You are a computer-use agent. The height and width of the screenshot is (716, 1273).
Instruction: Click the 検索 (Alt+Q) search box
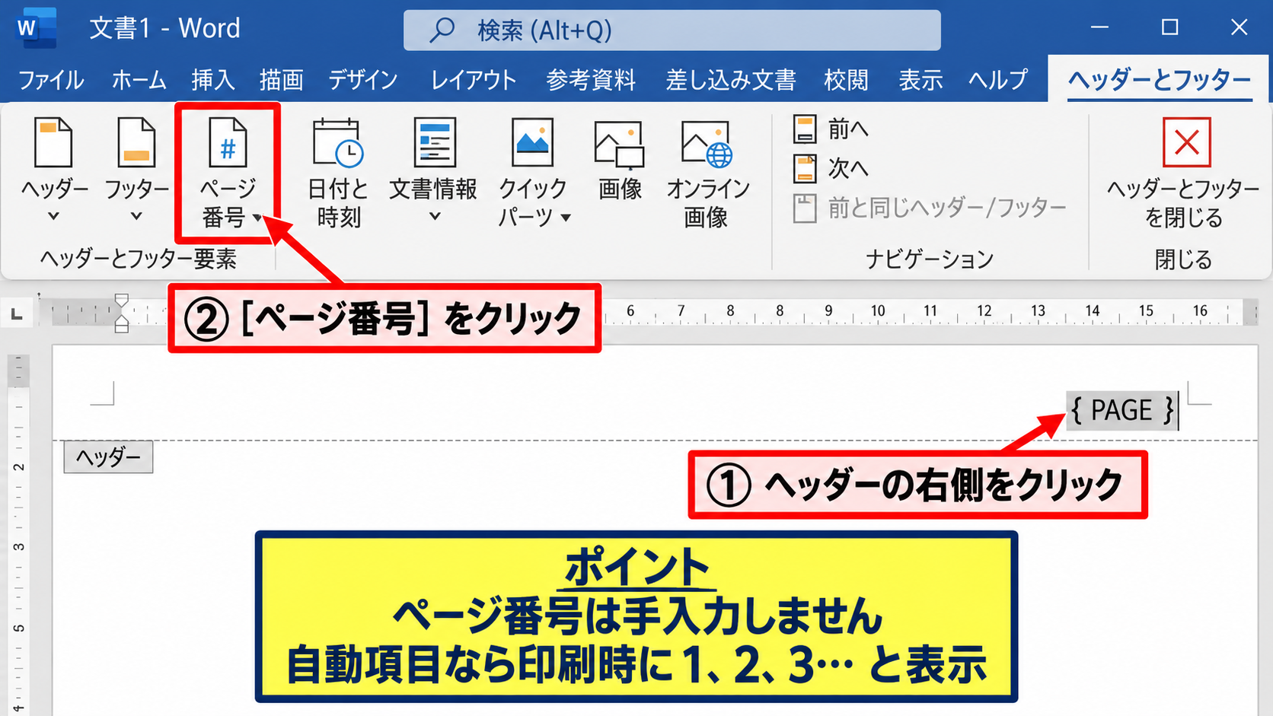[672, 30]
